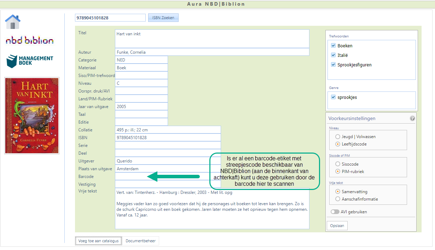Open the nbd biblion logo link
This screenshot has width=435, height=250.
30,41
